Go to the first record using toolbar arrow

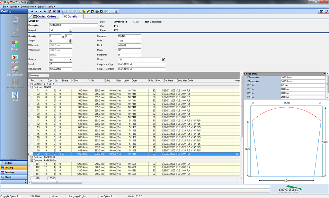pos(32,11)
